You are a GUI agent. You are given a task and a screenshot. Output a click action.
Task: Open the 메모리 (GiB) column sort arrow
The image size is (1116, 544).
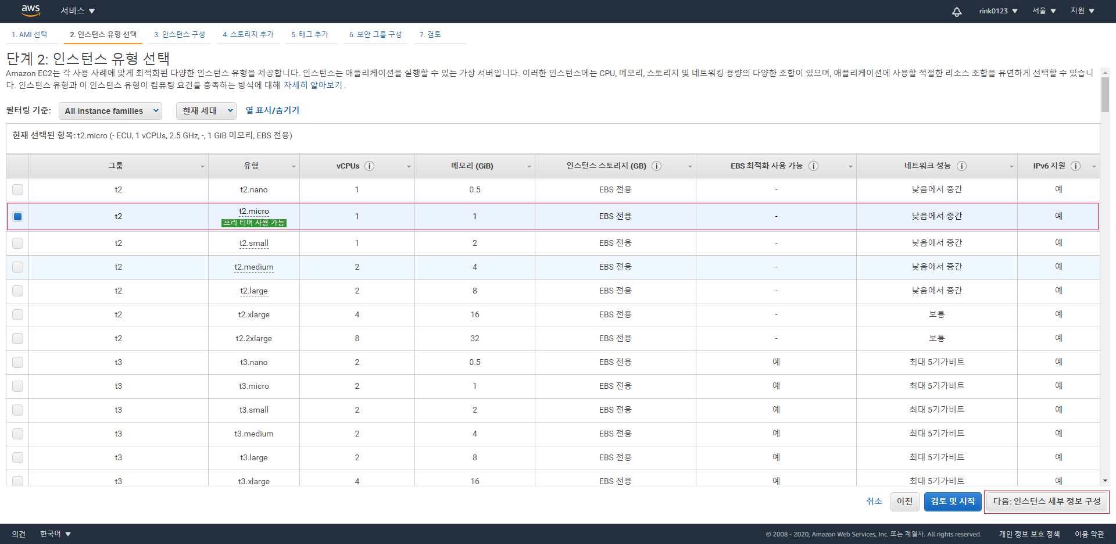tap(529, 167)
